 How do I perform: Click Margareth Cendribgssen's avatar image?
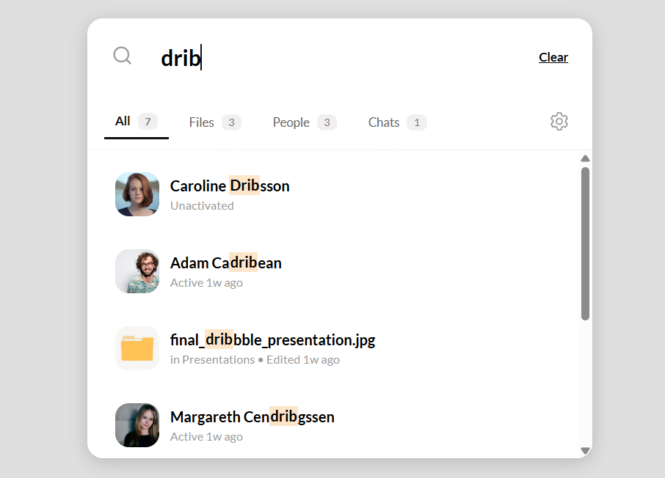click(137, 425)
